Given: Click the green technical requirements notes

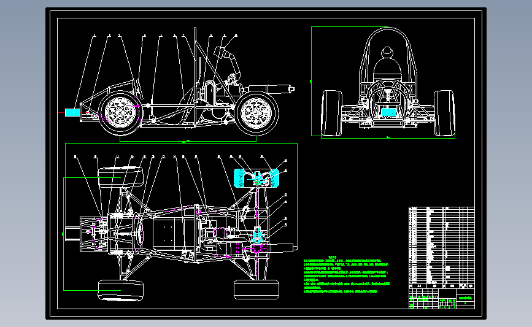Looking at the screenshot, I should pos(347,275).
